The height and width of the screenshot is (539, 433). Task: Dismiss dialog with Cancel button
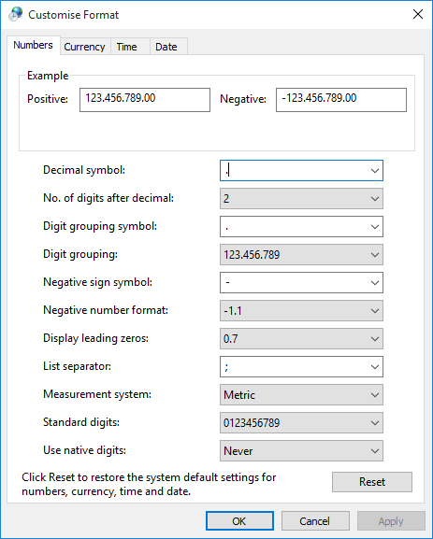pyautogui.click(x=315, y=521)
